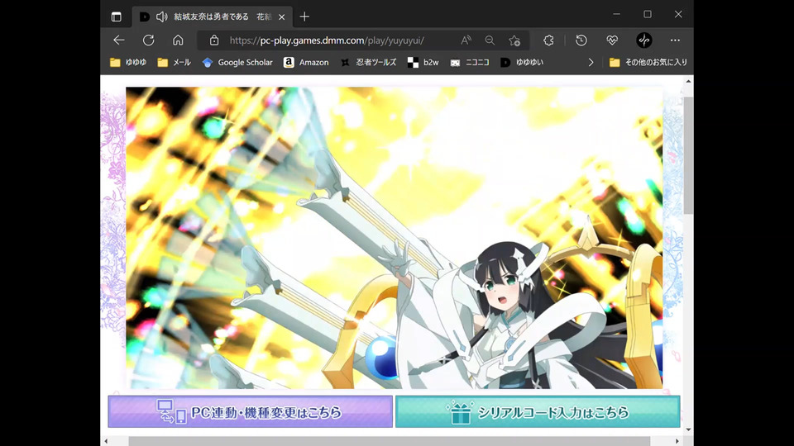Screen dimensions: 794x446
Task: Click the vertical scrollbar up arrow
Action: pos(688,81)
